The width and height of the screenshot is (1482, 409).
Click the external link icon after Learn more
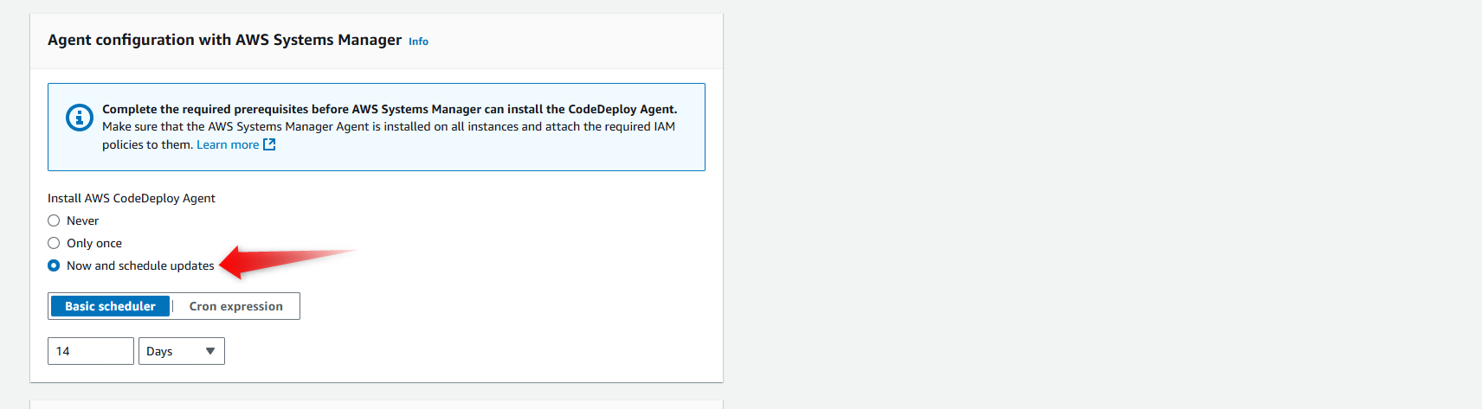269,144
